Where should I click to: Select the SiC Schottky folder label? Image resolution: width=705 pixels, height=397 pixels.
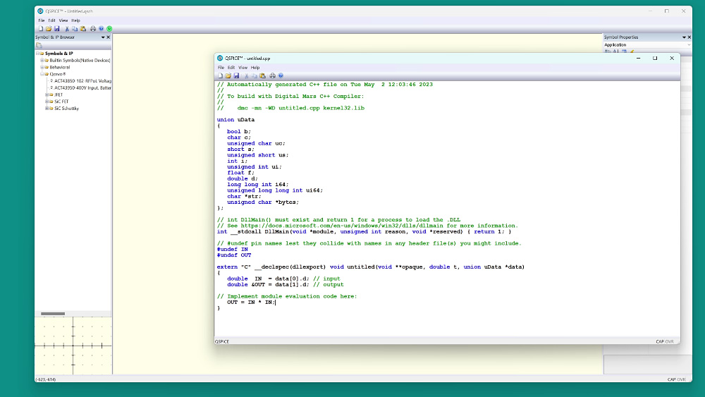point(66,109)
